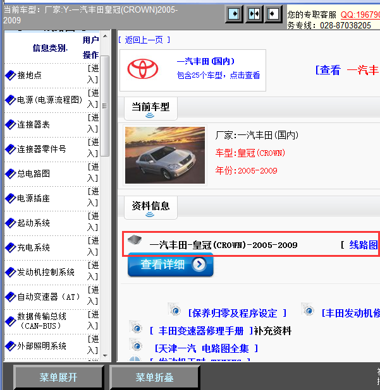Click 包含25个车型,点击查看 link
Viewport: 380px width, 390px height.
(218, 75)
